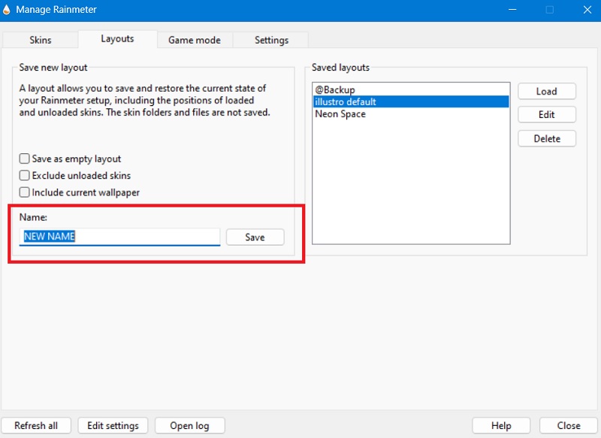The width and height of the screenshot is (601, 438).
Task: Switch to the Skins tab
Action: [x=40, y=40]
